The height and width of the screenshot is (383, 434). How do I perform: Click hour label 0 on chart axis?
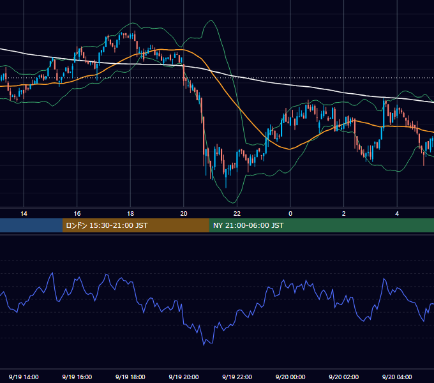tap(290, 214)
